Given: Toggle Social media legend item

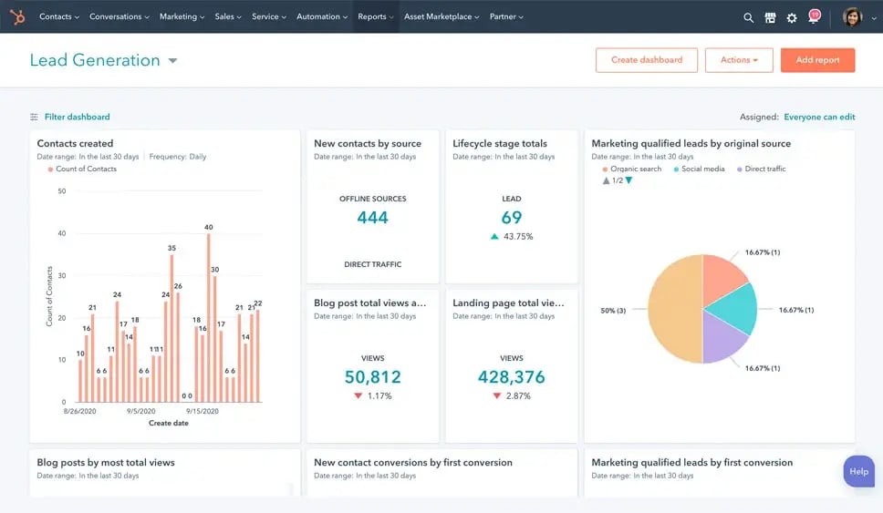Looking at the screenshot, I should pos(699,169).
